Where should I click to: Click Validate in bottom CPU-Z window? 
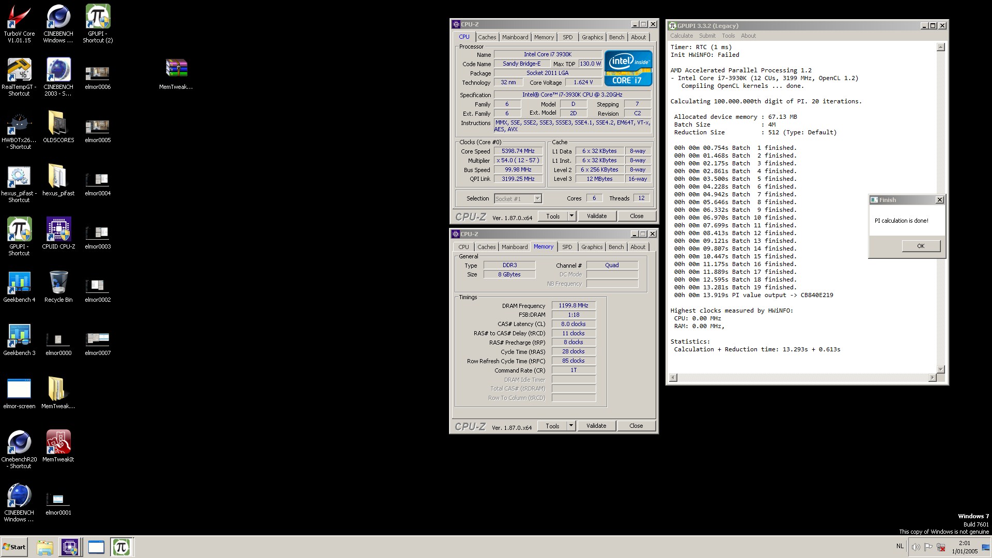click(596, 426)
